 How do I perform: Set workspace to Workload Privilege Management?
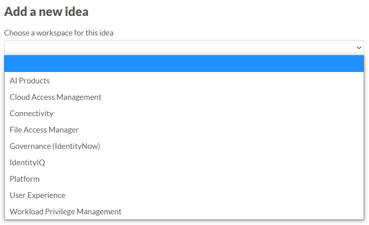65,211
